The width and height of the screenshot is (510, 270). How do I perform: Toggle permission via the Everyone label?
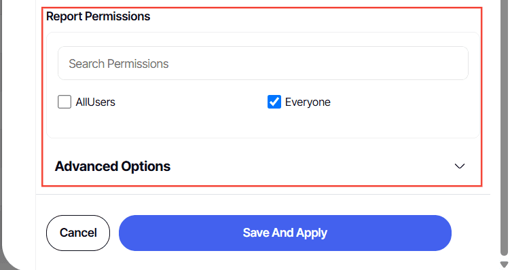[308, 102]
